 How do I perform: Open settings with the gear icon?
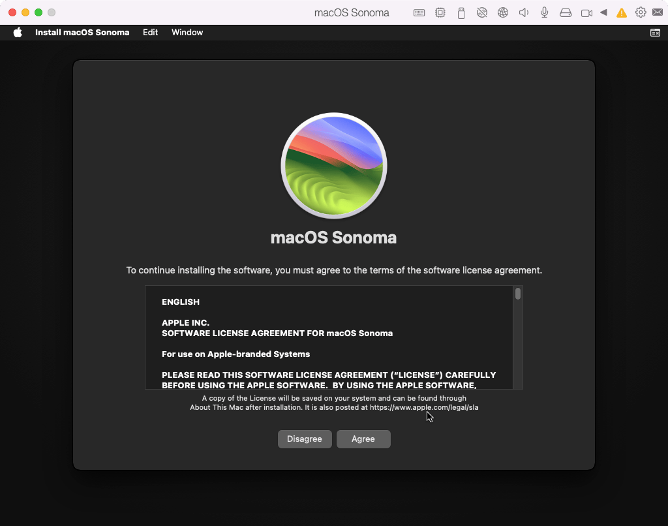(x=641, y=12)
